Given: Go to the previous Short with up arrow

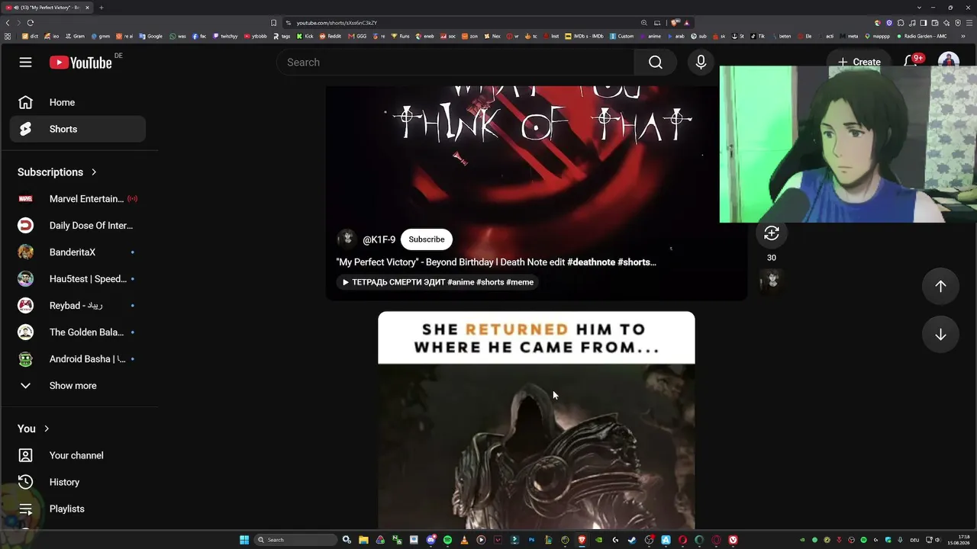Looking at the screenshot, I should point(940,286).
